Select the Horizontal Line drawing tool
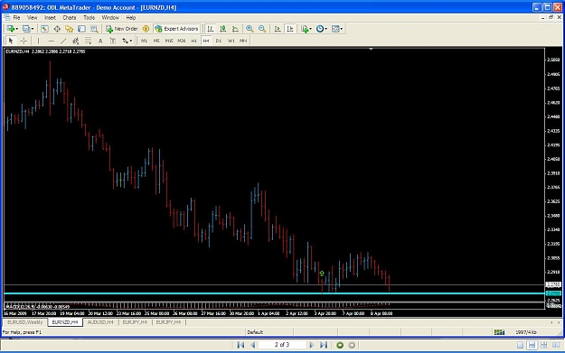This screenshot has width=565, height=353. [x=52, y=41]
